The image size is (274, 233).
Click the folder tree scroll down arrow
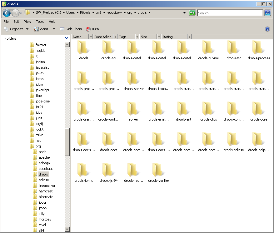click(67, 229)
